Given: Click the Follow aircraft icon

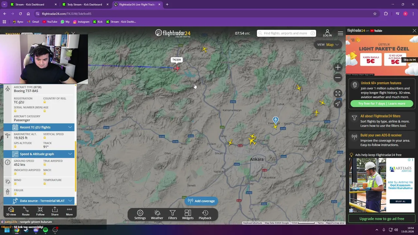Looking at the screenshot, I should (40, 211).
